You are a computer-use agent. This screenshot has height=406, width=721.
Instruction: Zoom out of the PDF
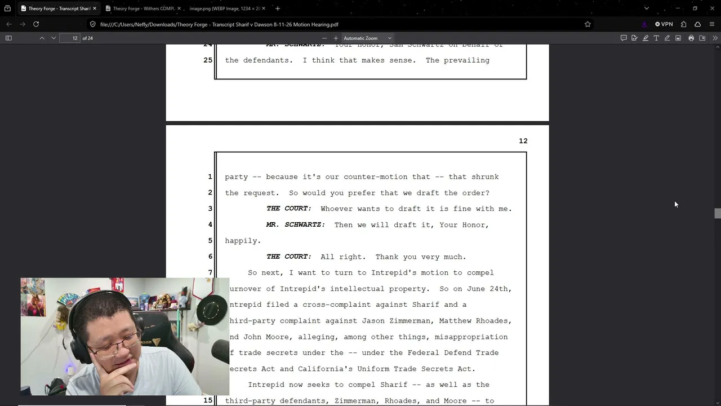click(x=324, y=38)
